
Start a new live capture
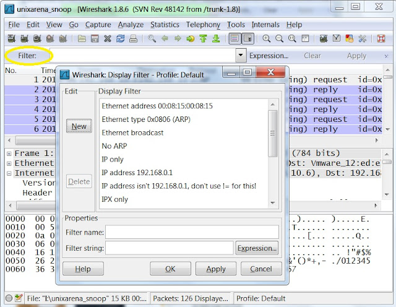37,38
